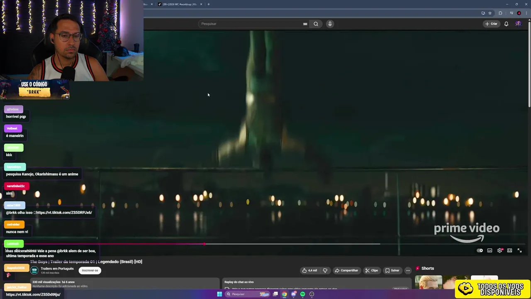Click the Replay do chat ao vivo header
Screen dimensions: 531x299
coord(239,282)
